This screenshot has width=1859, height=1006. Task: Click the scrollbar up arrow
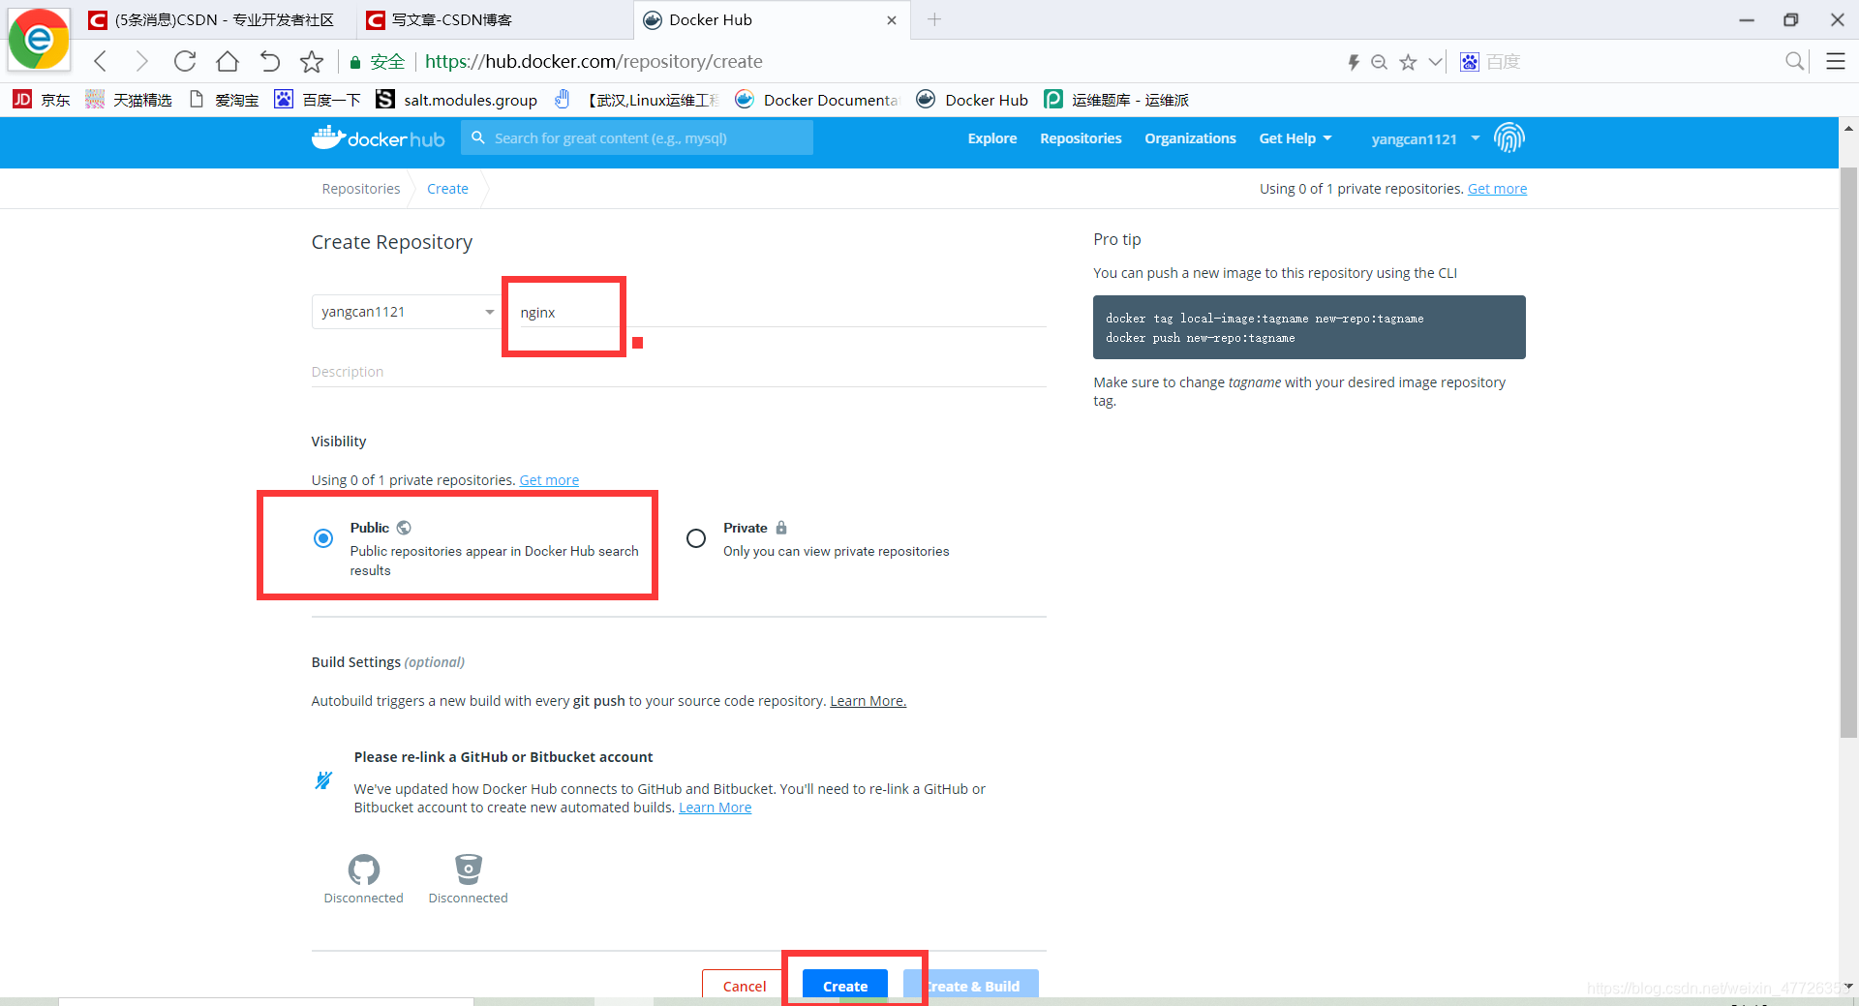coord(1848,128)
